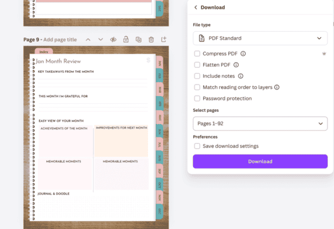Select the SEP side tab
This screenshot has height=229, width=334.
[x=160, y=171]
